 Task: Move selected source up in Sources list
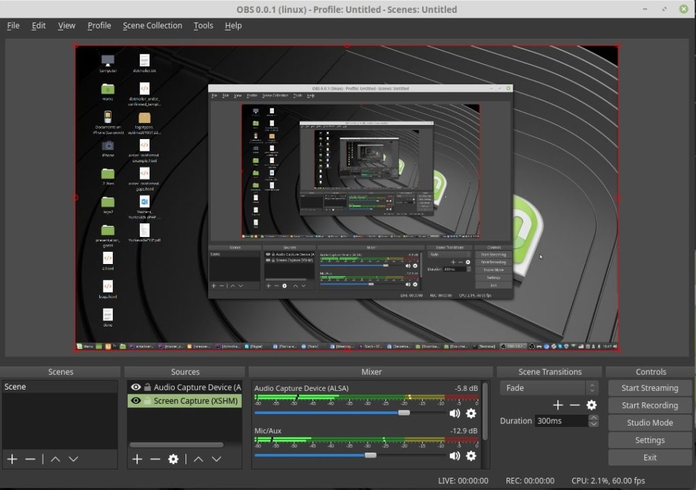pyautogui.click(x=198, y=459)
